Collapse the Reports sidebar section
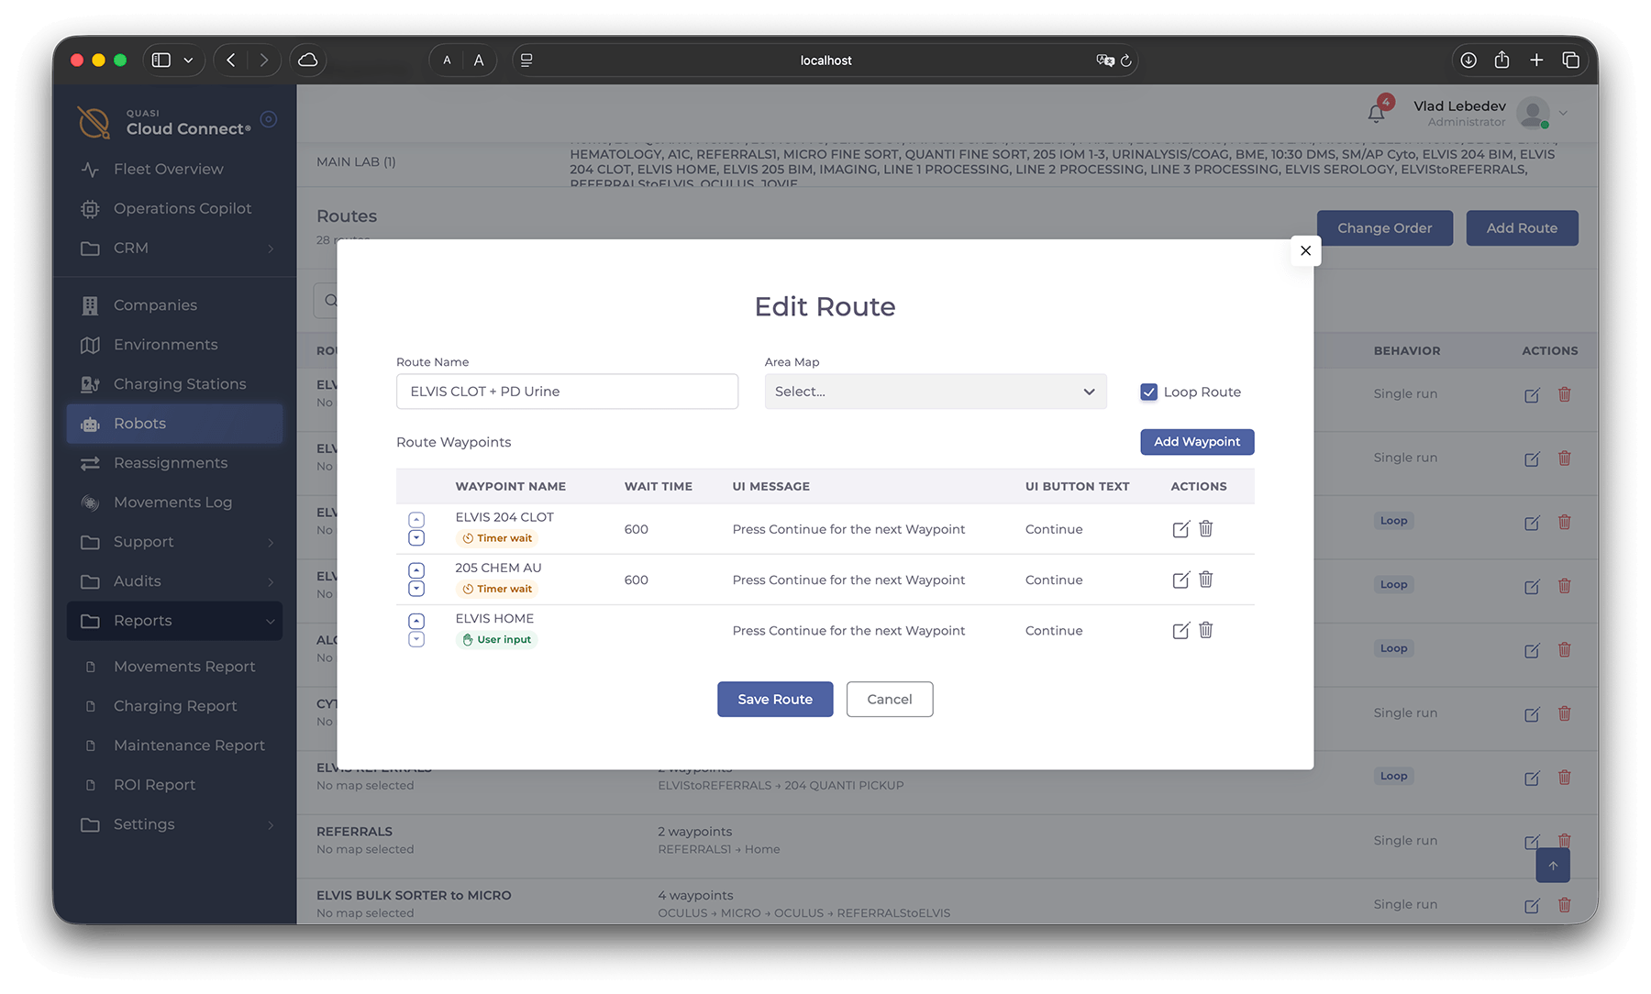The width and height of the screenshot is (1651, 994). [x=174, y=621]
